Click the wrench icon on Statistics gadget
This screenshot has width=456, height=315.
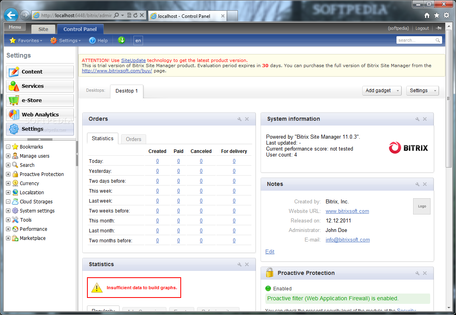pos(240,265)
